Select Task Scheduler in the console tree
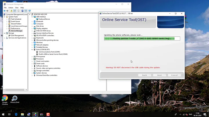 [x=16, y=19]
